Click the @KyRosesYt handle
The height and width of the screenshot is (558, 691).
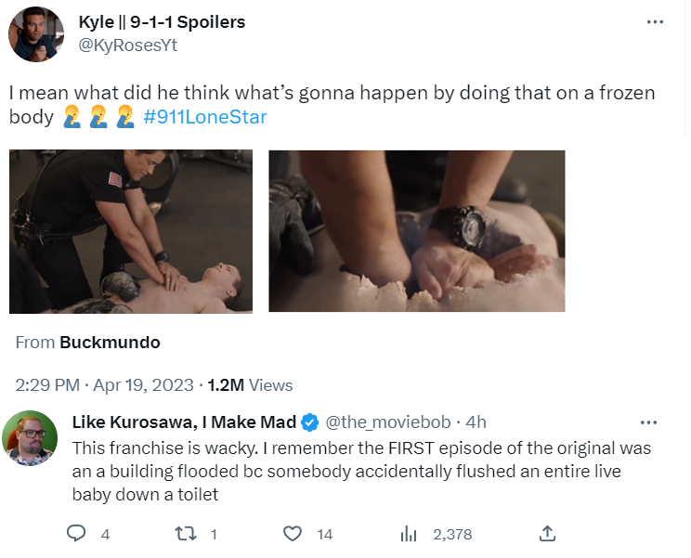pyautogui.click(x=127, y=45)
